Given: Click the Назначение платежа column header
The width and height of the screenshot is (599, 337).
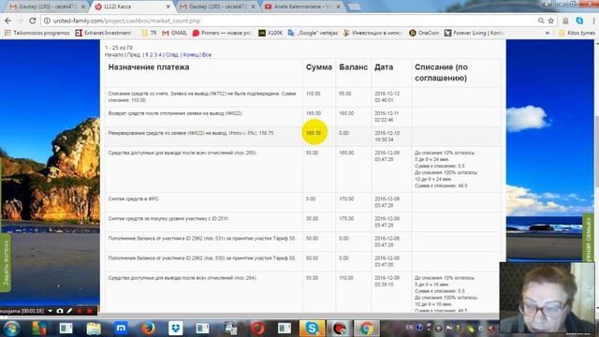Looking at the screenshot, I should 149,67.
